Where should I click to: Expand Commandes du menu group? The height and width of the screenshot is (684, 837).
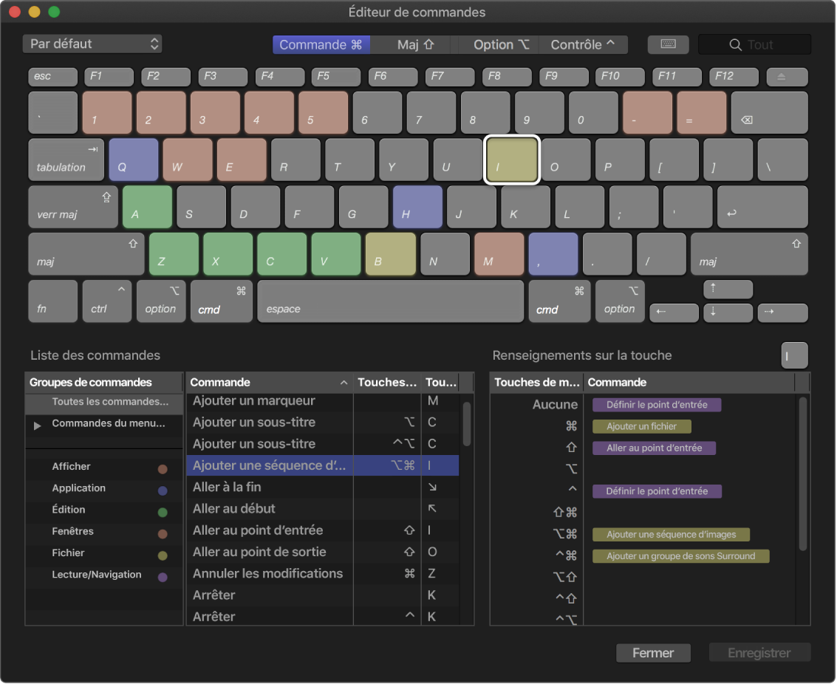pyautogui.click(x=38, y=425)
